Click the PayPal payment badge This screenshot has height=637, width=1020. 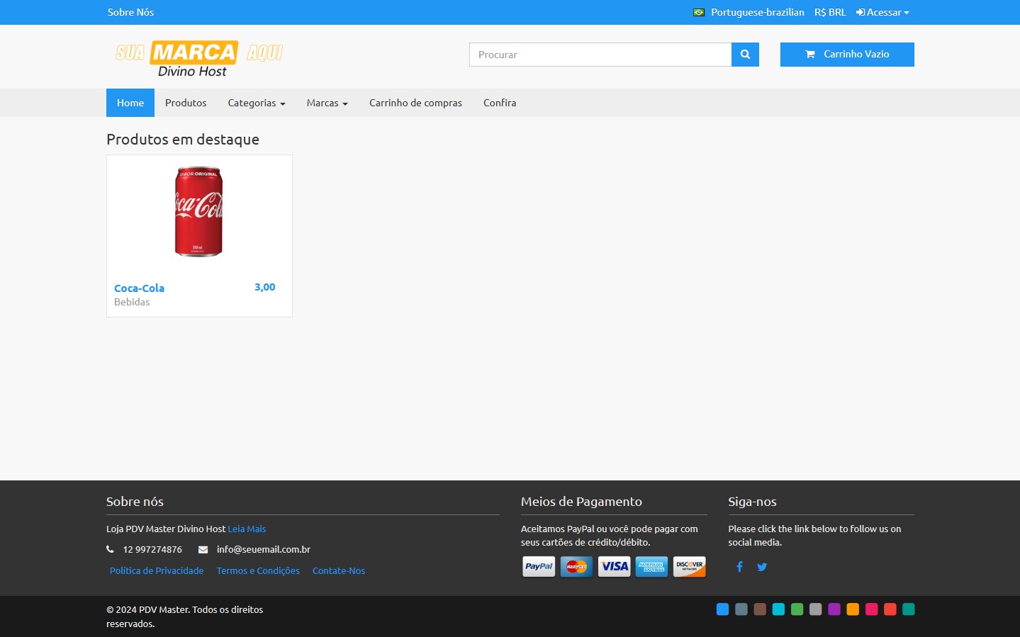point(539,567)
